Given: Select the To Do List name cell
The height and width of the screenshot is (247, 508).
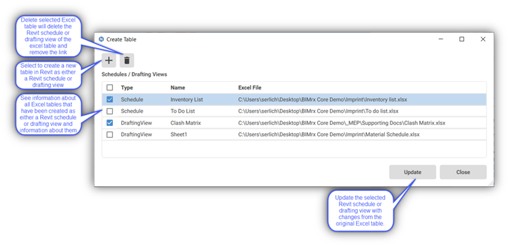Looking at the screenshot, I should pos(183,111).
